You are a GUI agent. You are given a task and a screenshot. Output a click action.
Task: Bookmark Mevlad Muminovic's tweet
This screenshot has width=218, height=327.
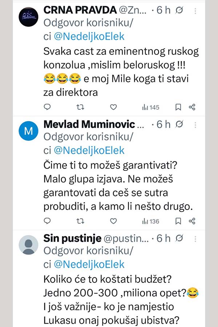178,221
